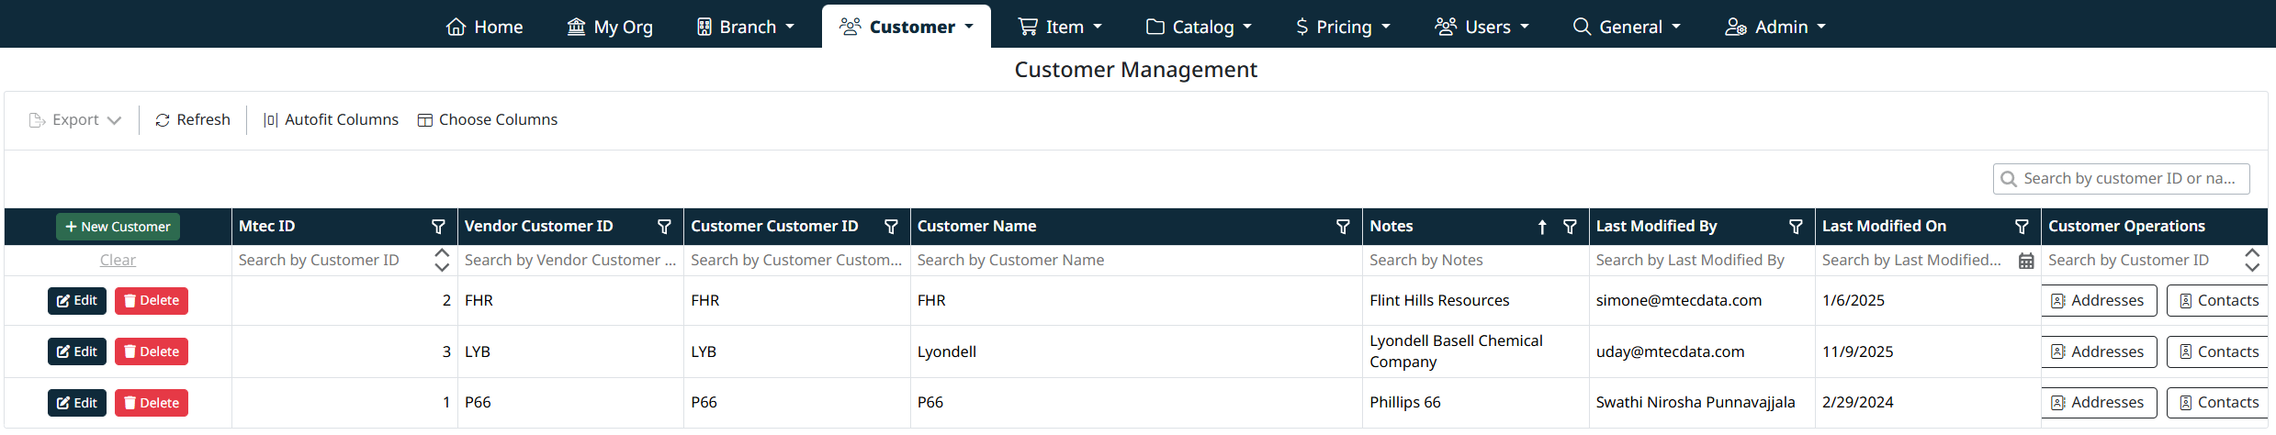
Task: Click the global customer search box
Action: (2127, 179)
